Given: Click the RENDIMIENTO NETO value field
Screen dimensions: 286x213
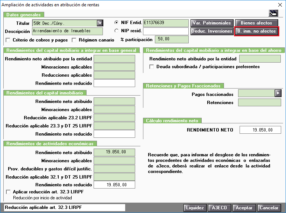Looking at the screenshot, I should point(260,130).
